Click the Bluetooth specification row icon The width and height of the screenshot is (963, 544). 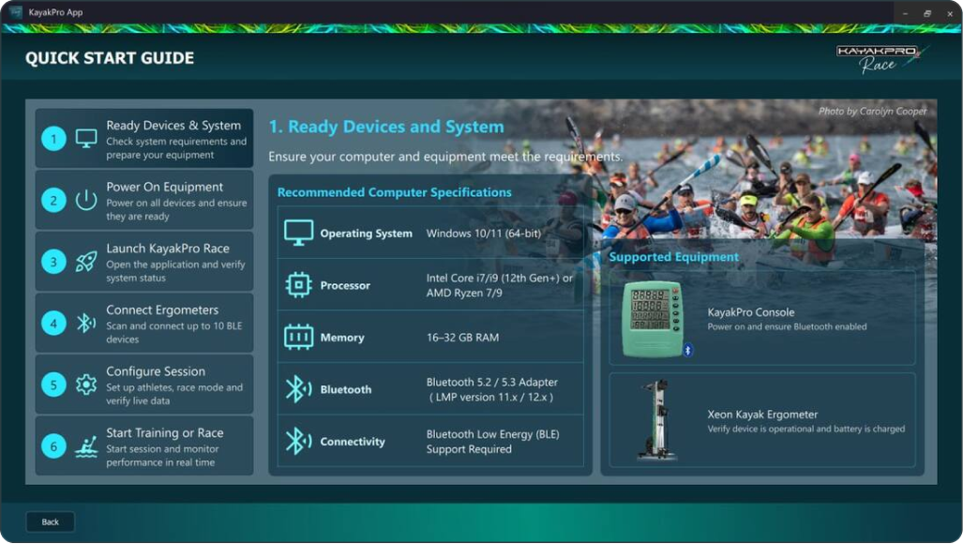[298, 389]
